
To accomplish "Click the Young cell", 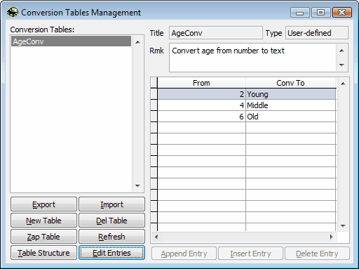I will click(x=291, y=94).
